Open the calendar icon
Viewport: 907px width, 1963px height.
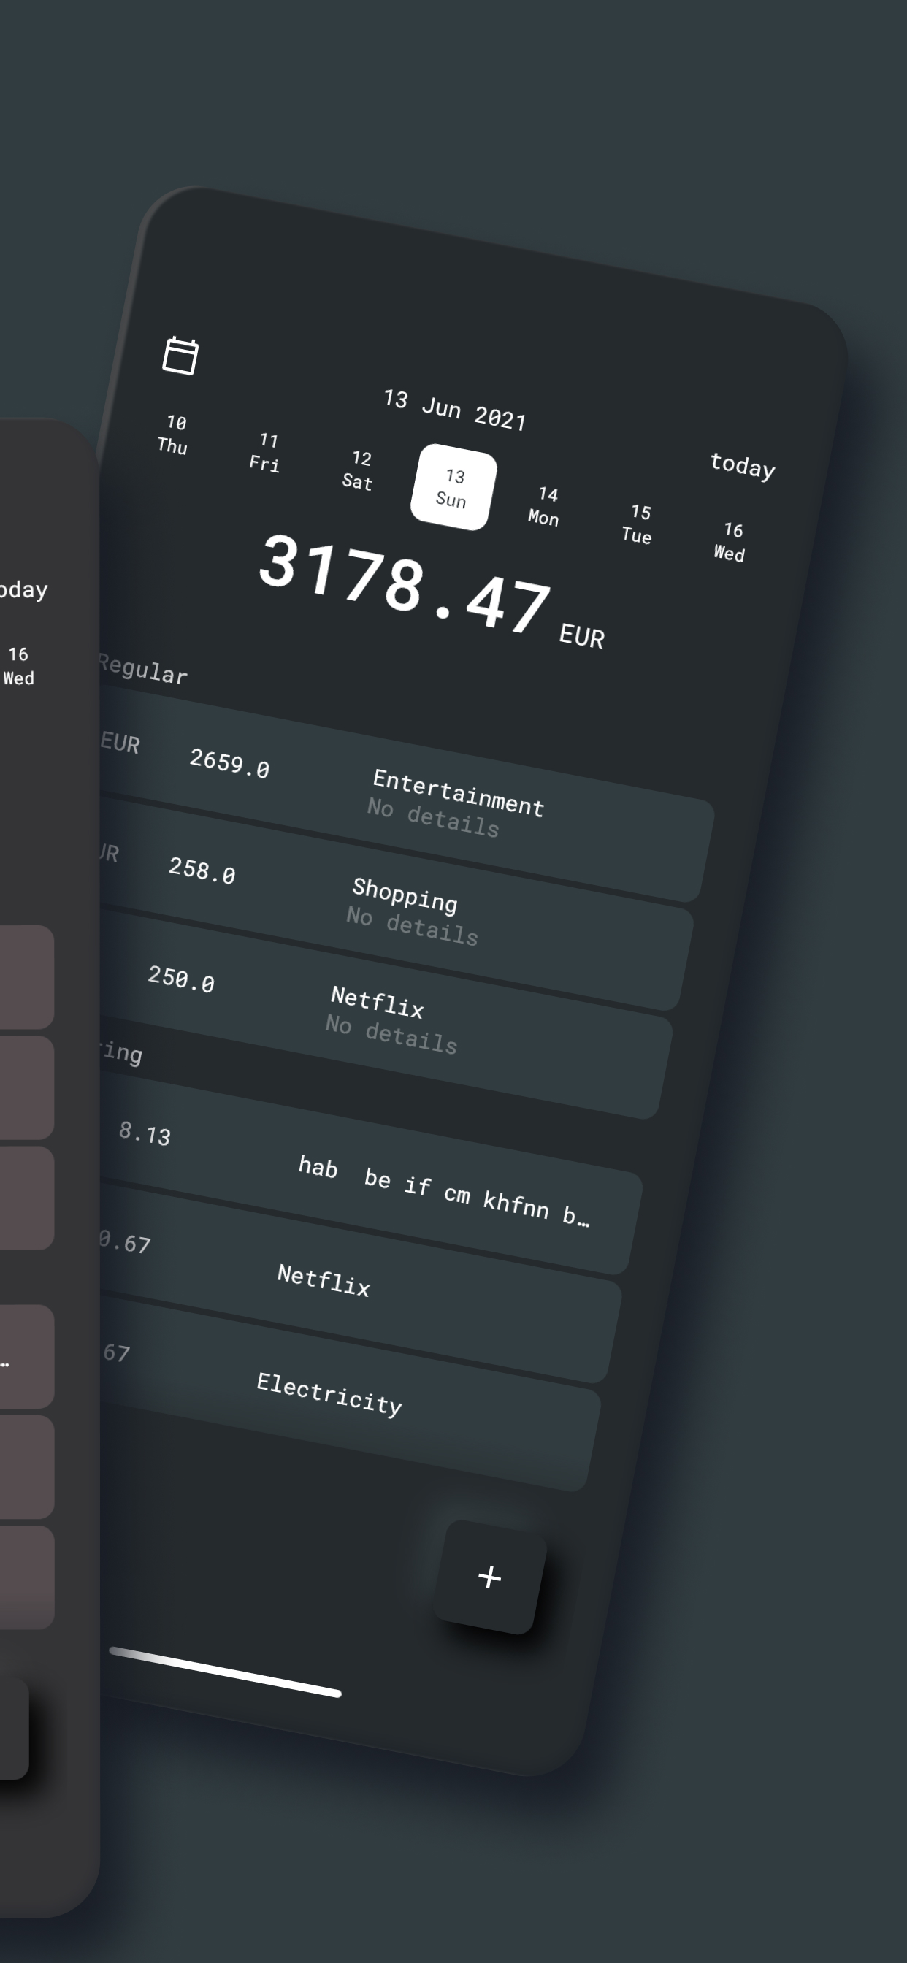tap(180, 356)
